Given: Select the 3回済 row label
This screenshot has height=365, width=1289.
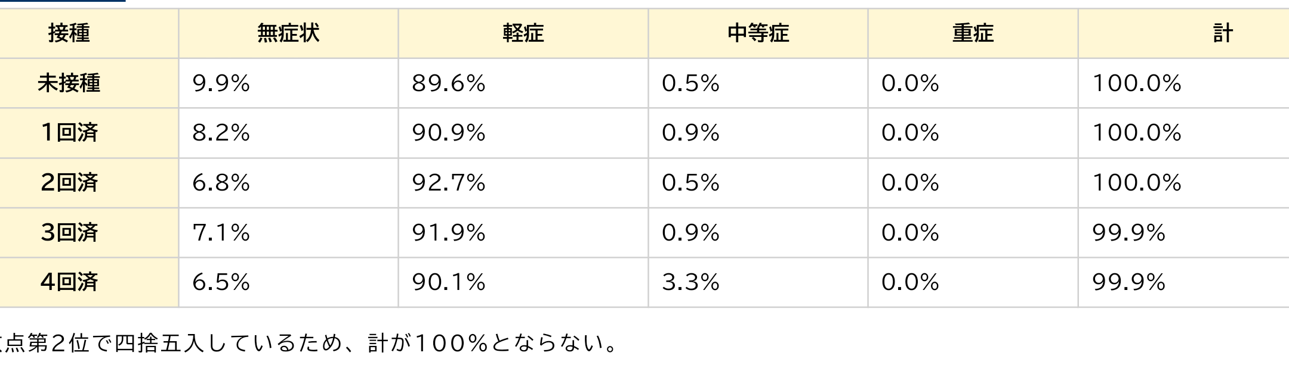Looking at the screenshot, I should coord(69,232).
